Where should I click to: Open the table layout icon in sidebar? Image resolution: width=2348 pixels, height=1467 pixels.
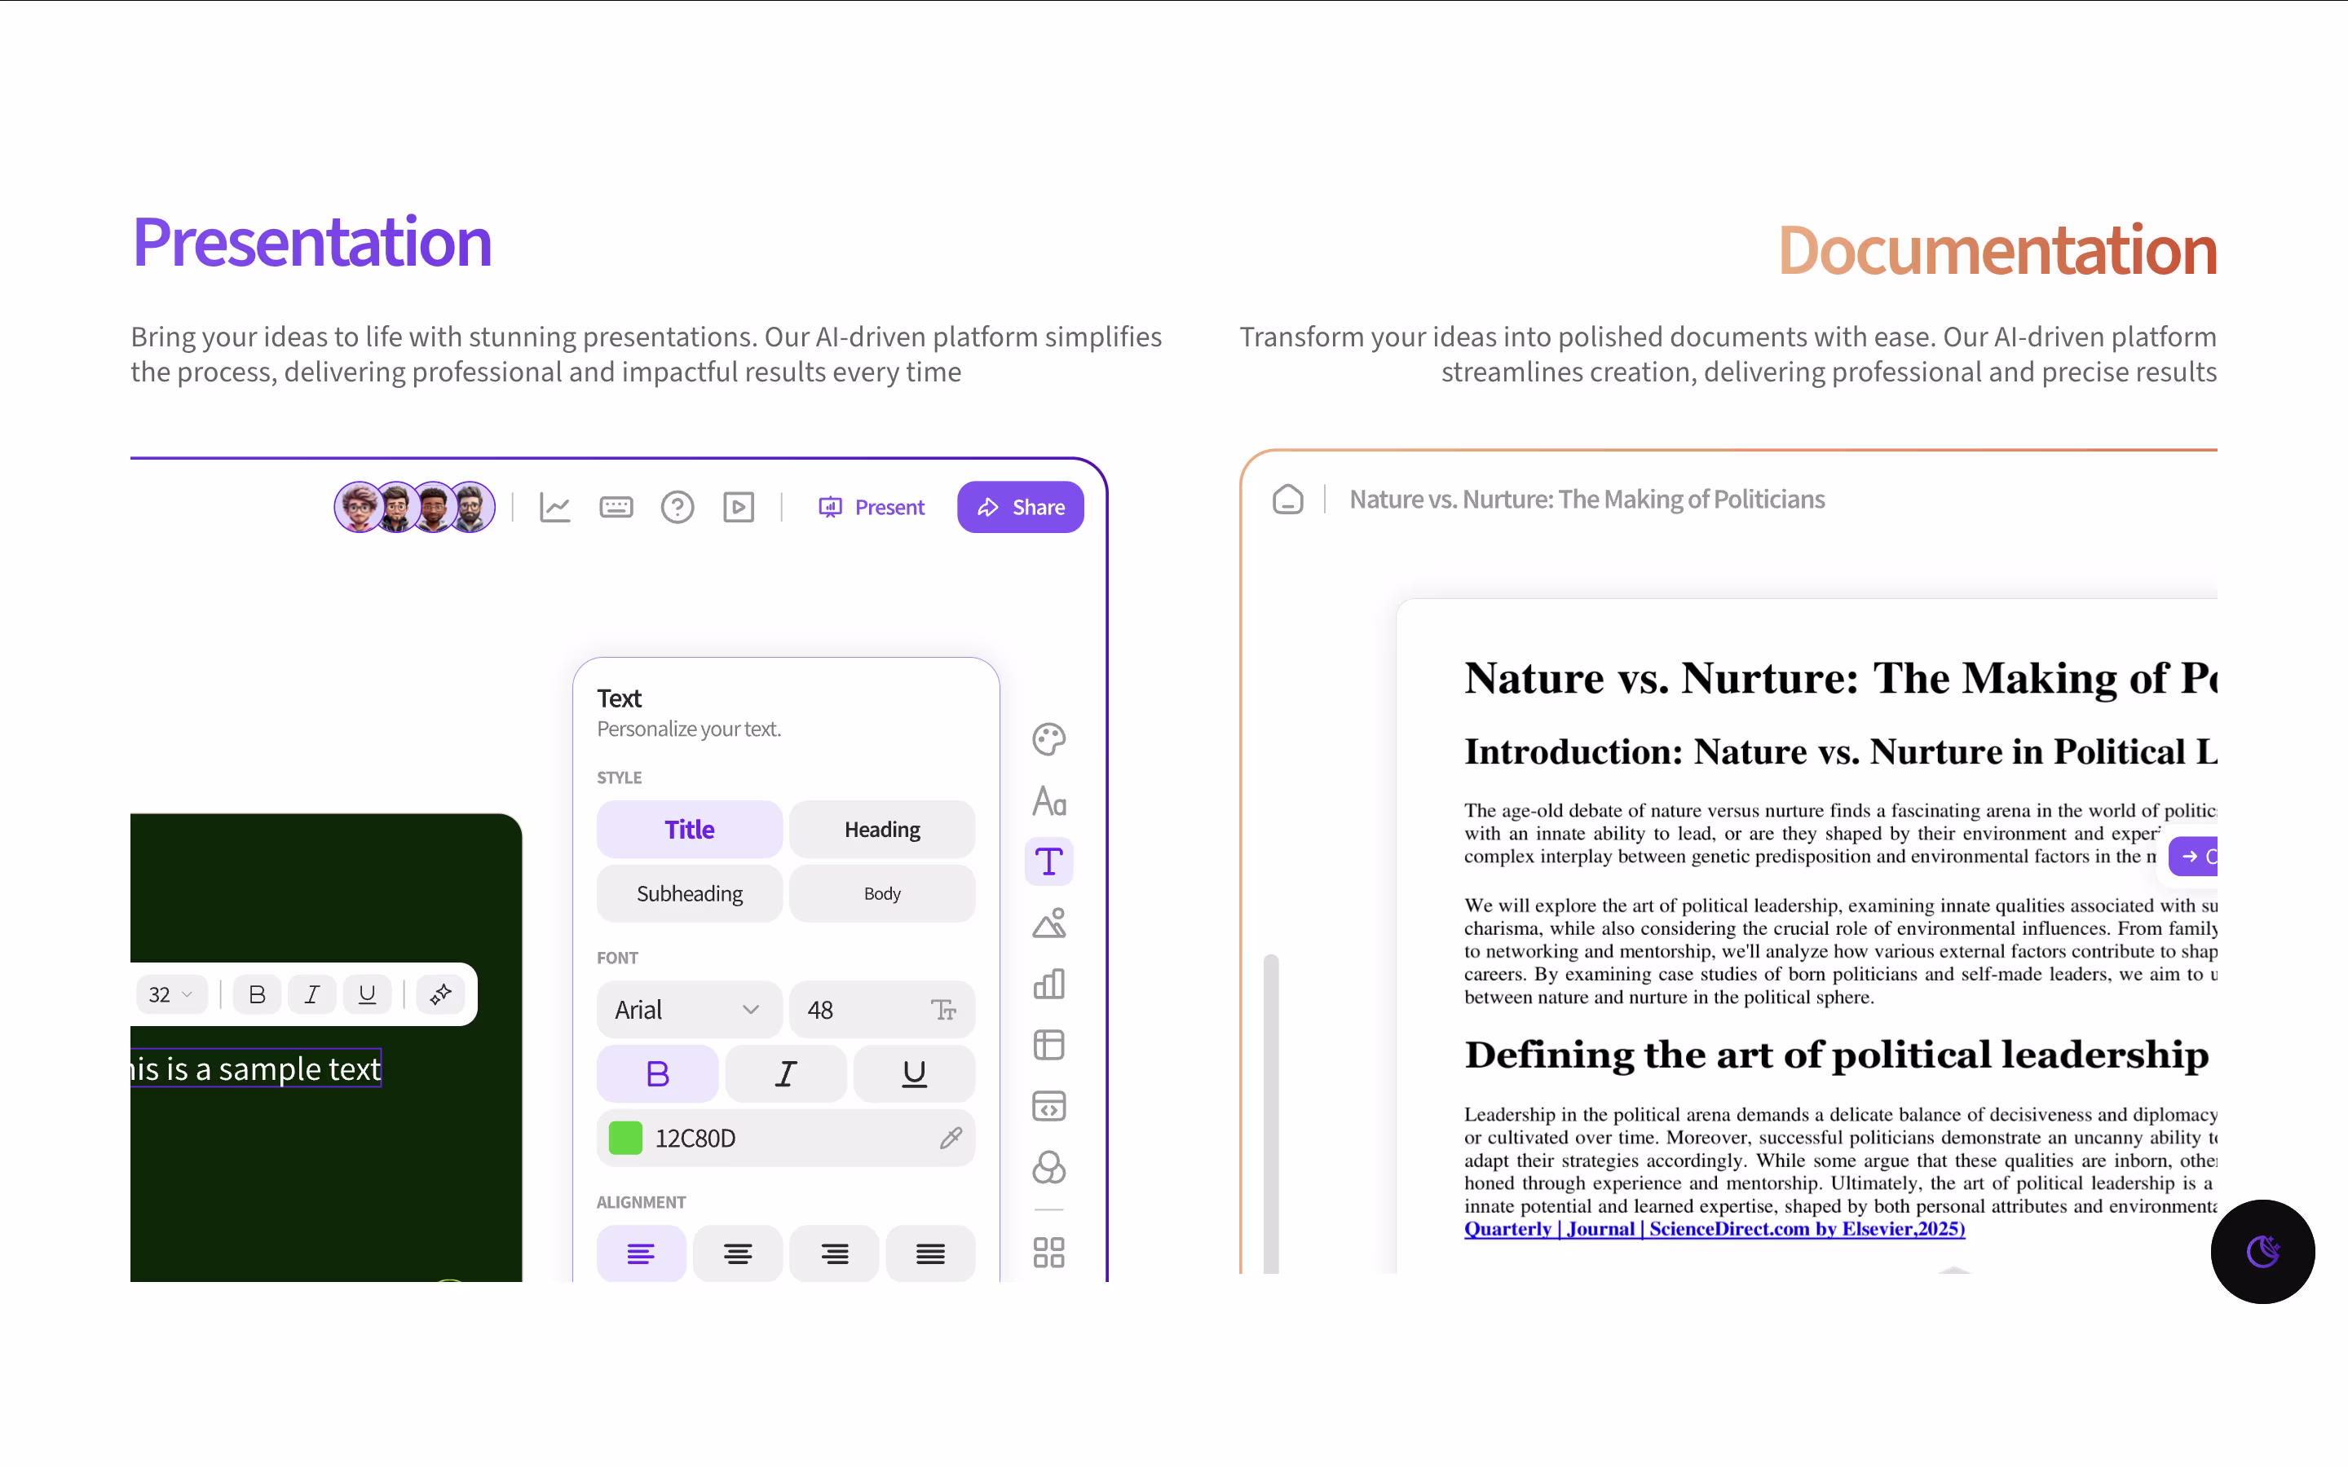pos(1048,1045)
